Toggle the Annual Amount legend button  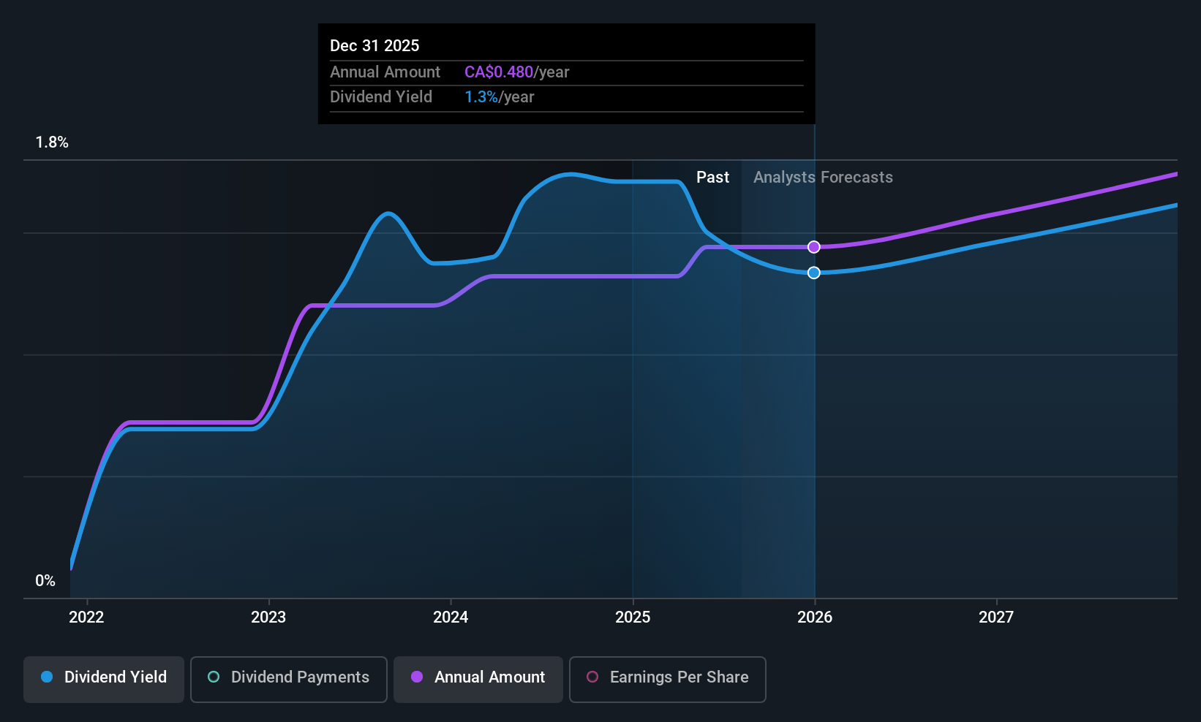(478, 679)
